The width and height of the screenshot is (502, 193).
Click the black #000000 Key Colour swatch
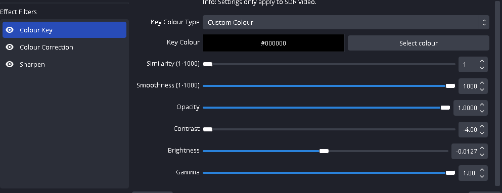pos(273,43)
